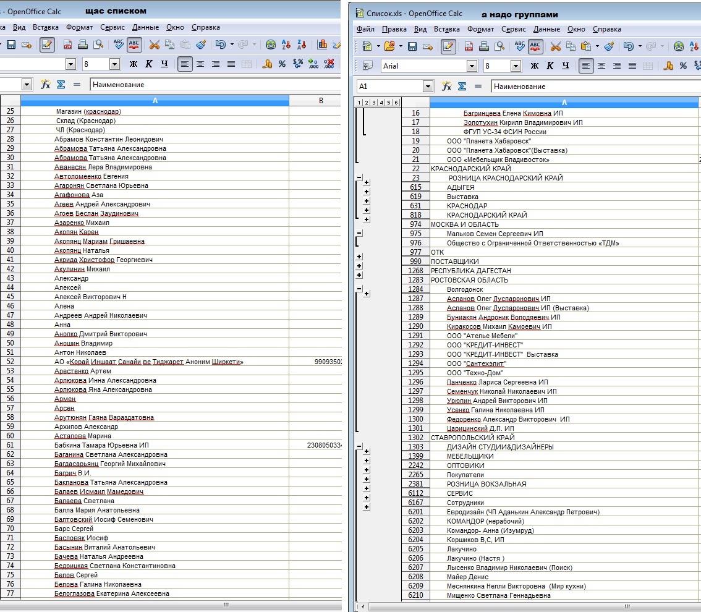
Task: Click Export as PDF icon in Список.xls window
Action: click(469, 46)
